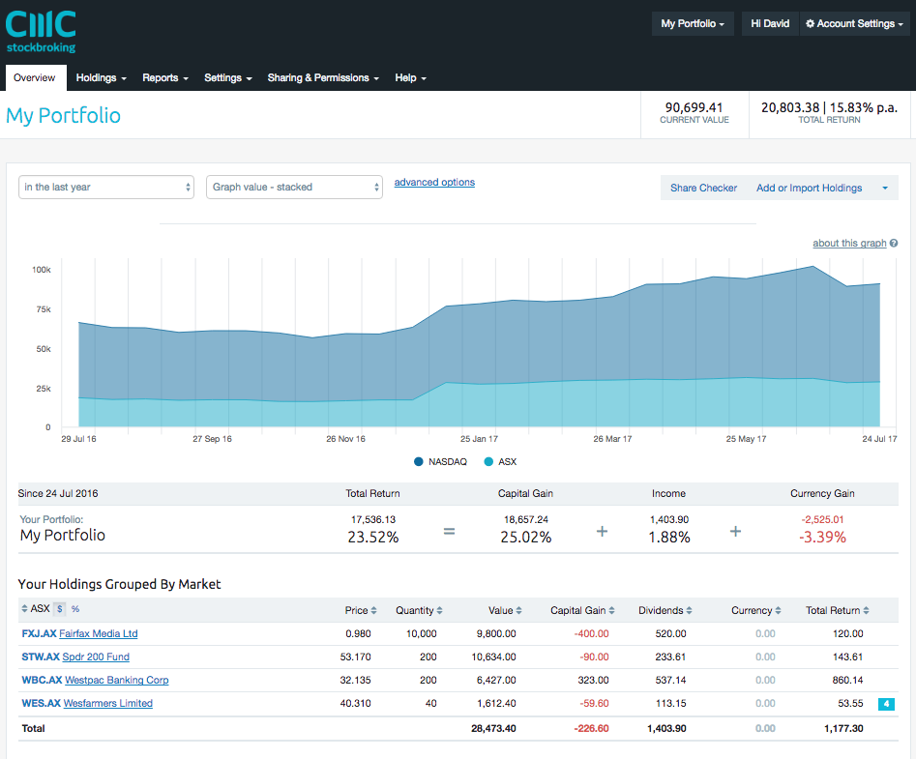Click the Account Settings gear icon
The image size is (916, 759).
(812, 23)
